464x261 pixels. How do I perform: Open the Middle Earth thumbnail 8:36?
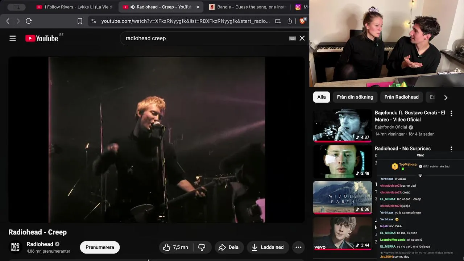tap(343, 198)
